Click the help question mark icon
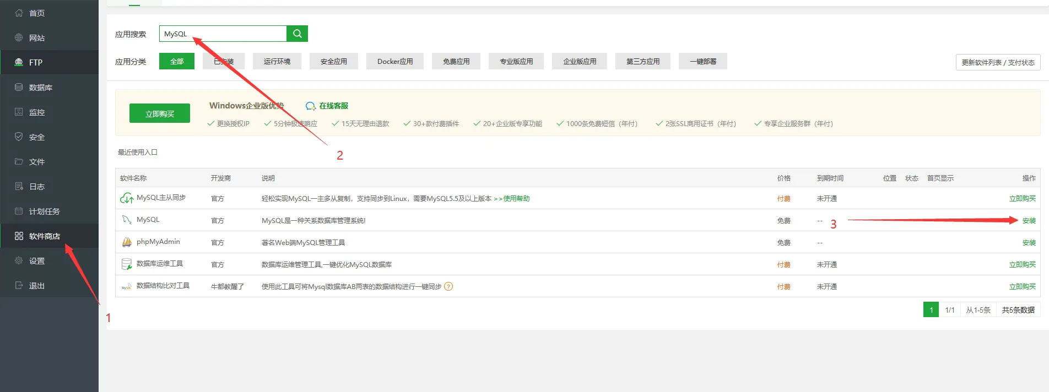1049x392 pixels. (x=448, y=286)
